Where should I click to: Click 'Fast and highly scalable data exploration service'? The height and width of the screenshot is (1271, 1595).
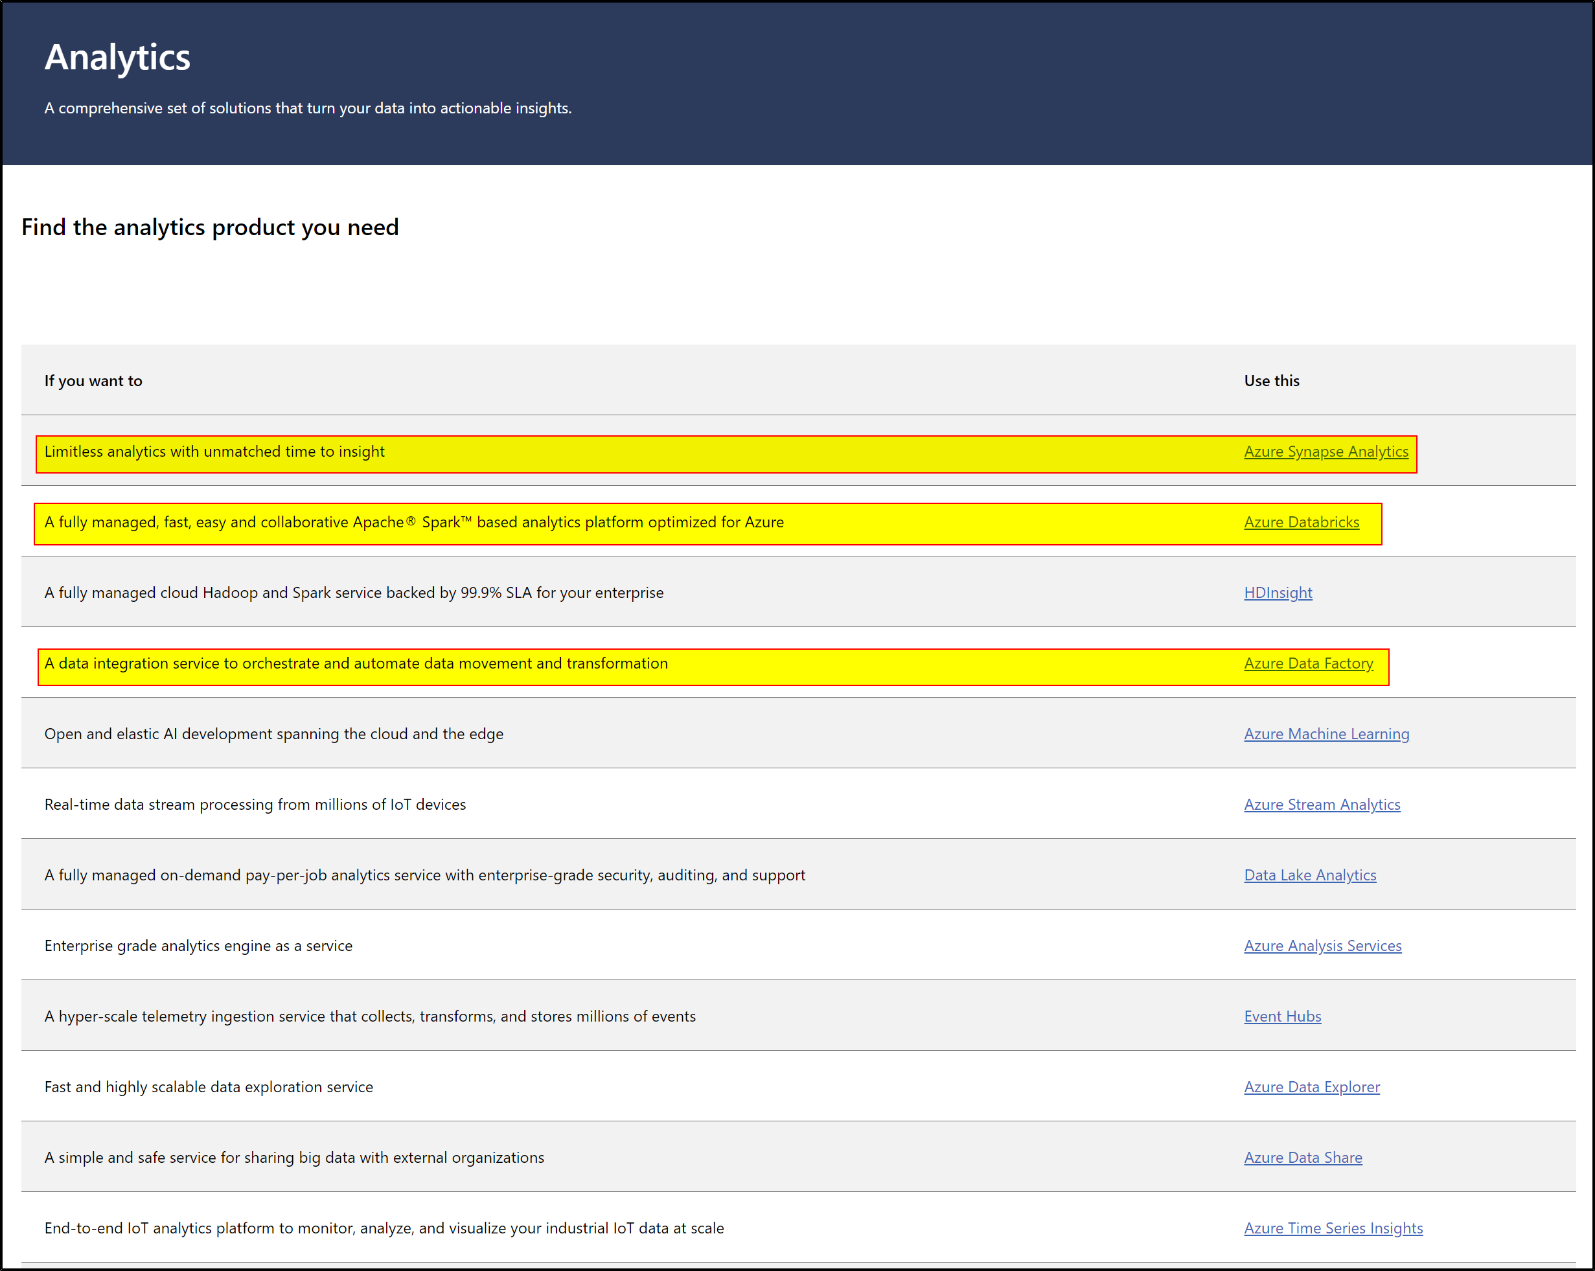coord(209,1087)
